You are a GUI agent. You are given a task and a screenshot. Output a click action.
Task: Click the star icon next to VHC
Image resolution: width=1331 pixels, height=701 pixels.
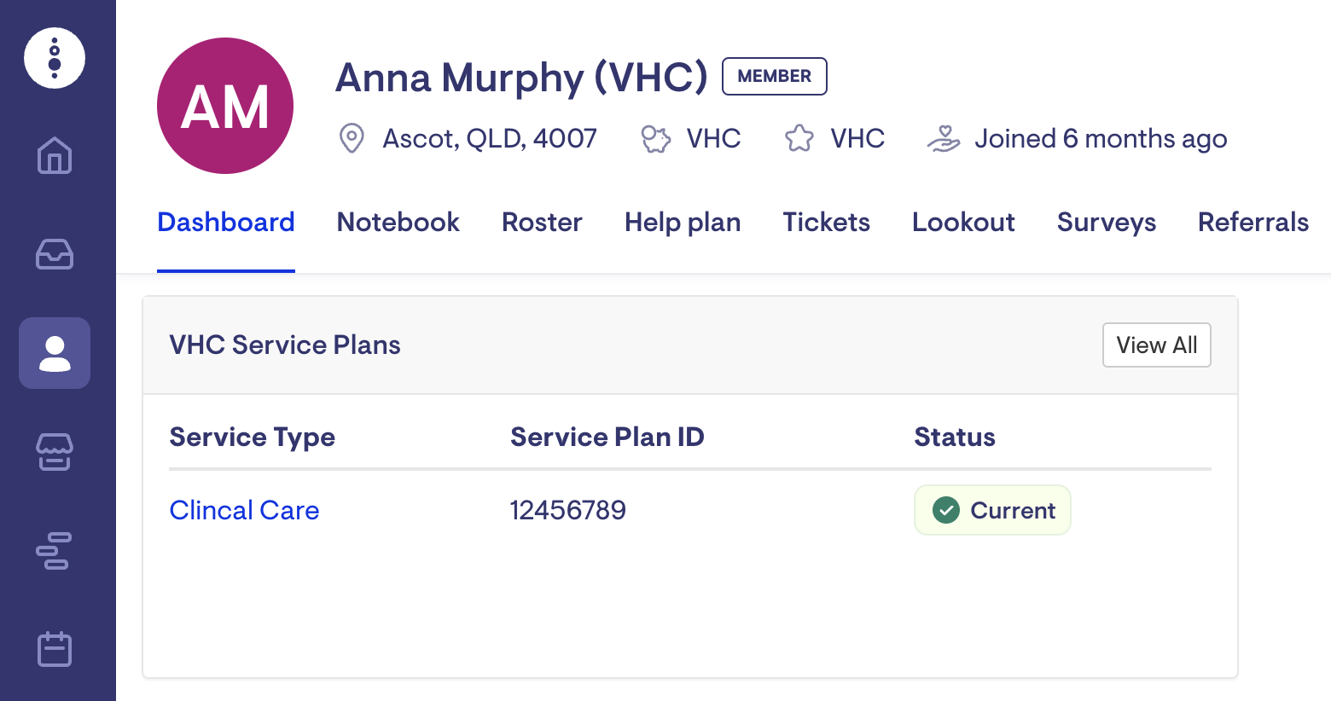pos(799,138)
